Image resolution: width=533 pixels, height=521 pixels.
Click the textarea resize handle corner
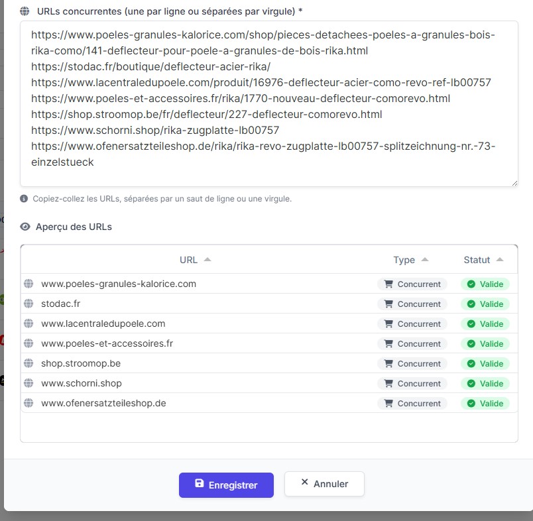pyautogui.click(x=514, y=183)
